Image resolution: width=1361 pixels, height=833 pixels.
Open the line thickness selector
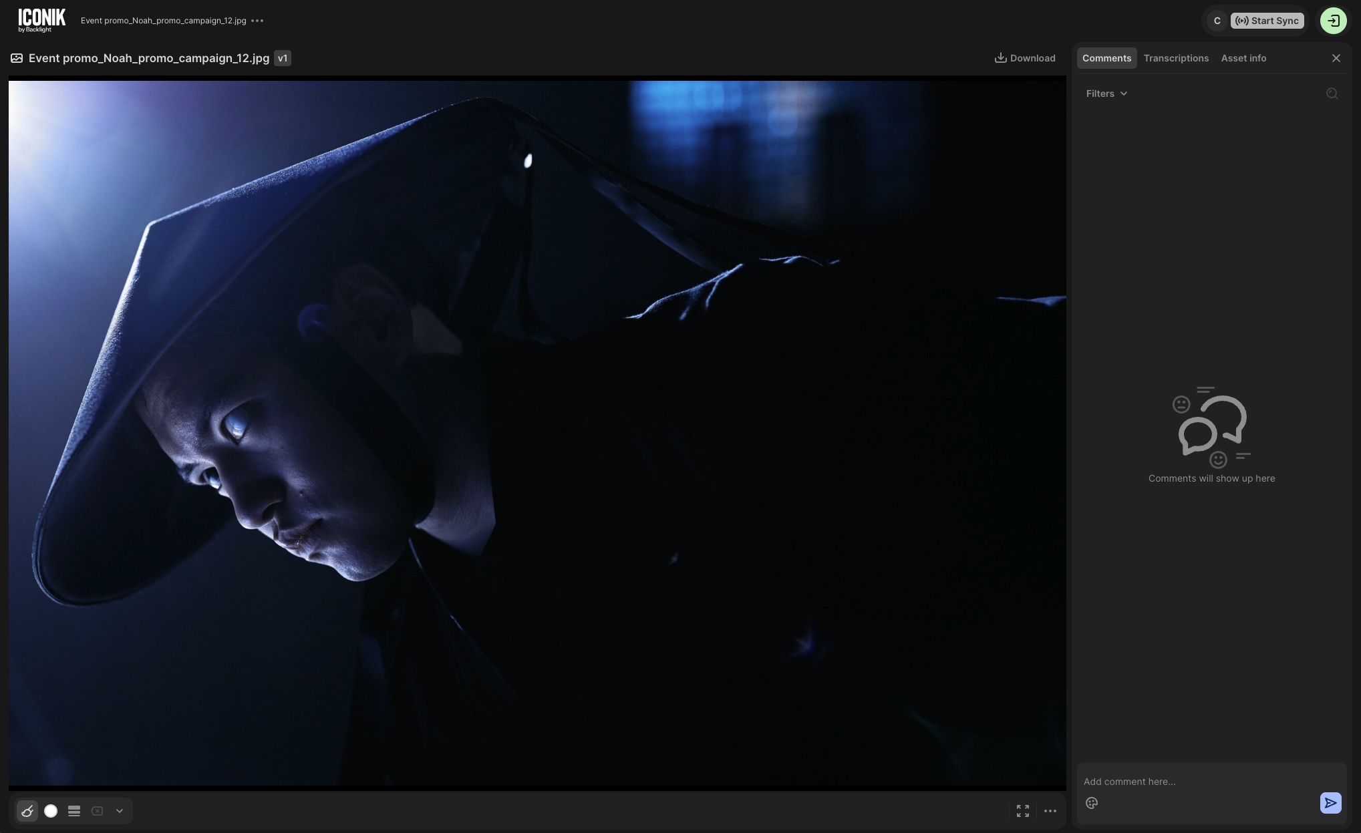click(x=74, y=811)
